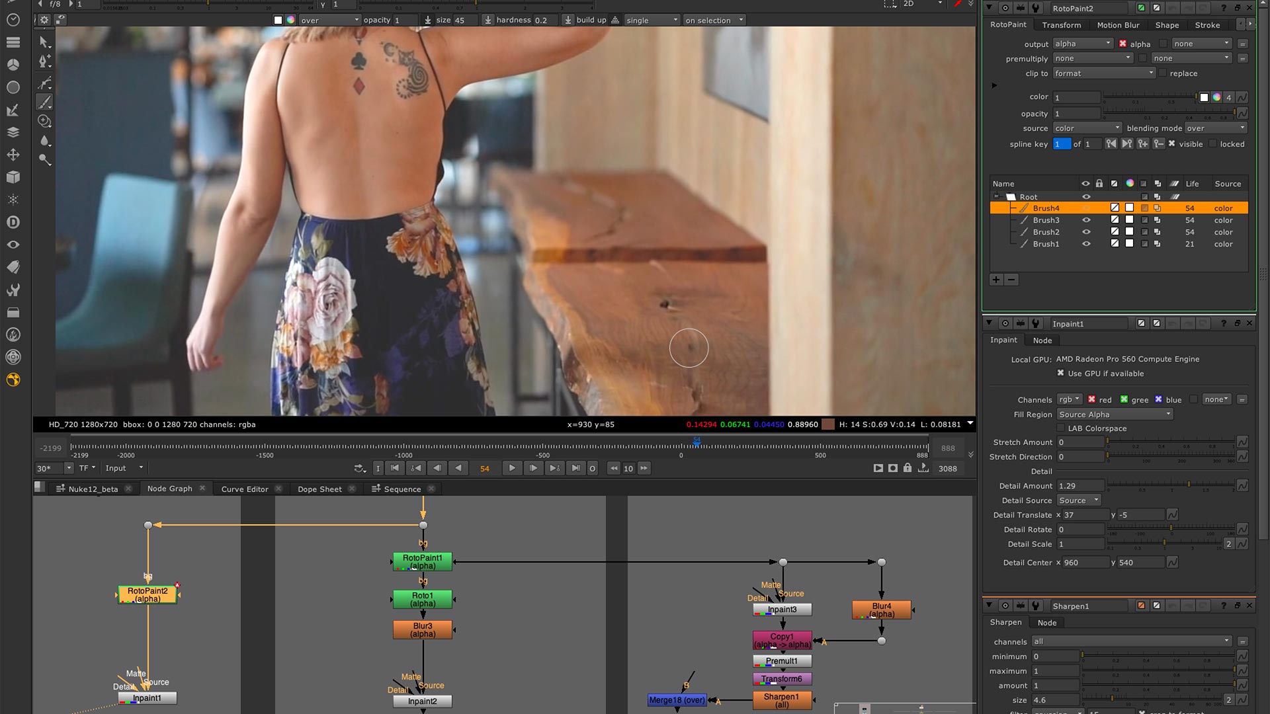The image size is (1270, 714).
Task: Click the Dope Sheet tab label
Action: [x=319, y=489]
